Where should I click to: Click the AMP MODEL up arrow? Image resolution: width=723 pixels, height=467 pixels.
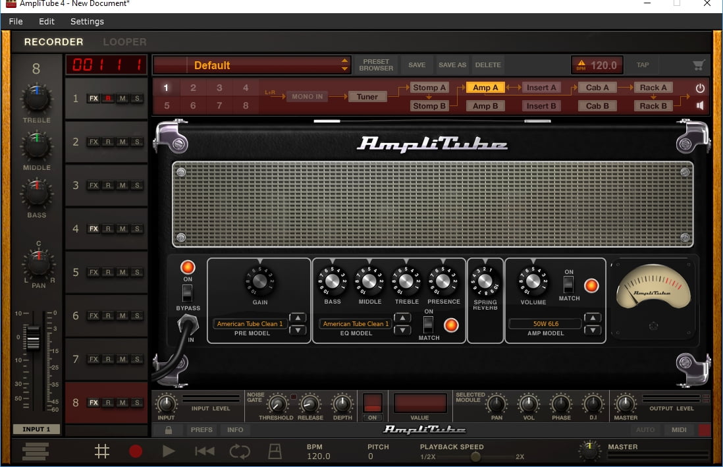592,319
